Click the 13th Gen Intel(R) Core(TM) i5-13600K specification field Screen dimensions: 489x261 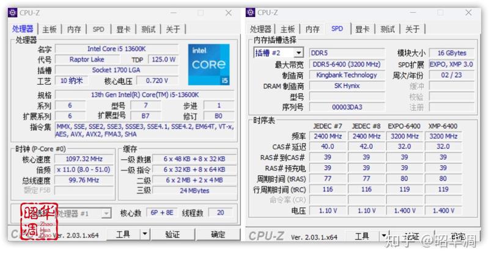(x=145, y=95)
